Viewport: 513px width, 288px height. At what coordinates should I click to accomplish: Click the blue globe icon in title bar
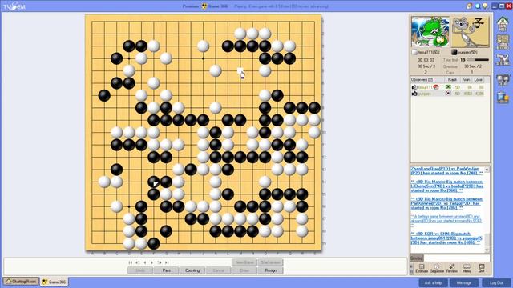[478, 6]
